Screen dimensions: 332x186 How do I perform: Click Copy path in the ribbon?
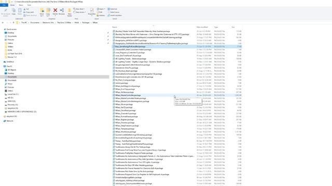point(29,12)
